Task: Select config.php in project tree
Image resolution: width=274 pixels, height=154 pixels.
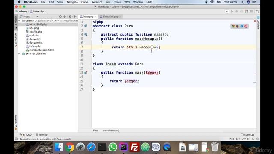Action: 36,32
